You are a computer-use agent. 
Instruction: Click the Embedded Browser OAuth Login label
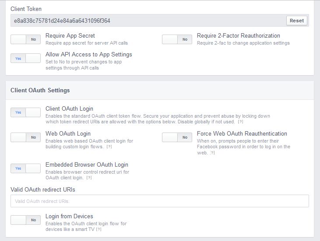tap(87, 164)
